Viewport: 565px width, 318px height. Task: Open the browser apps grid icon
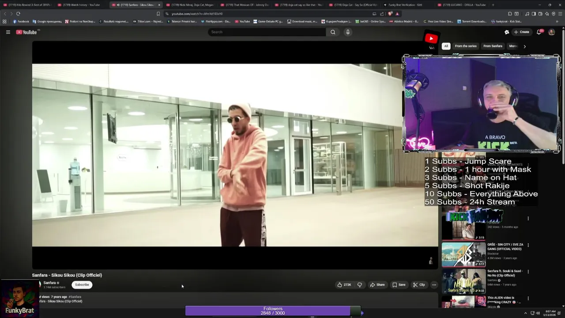point(4,21)
